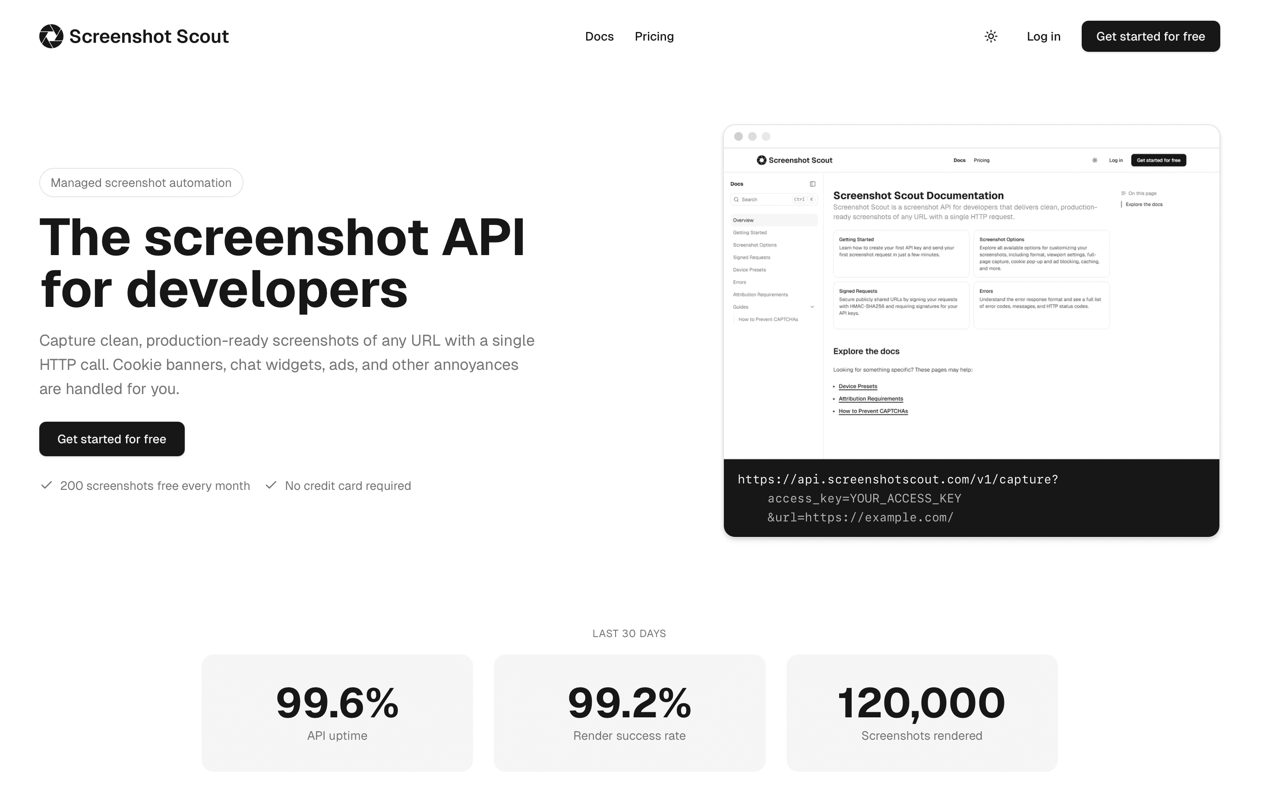
Task: Click the sidebar collapse icon in preview
Action: 812,184
